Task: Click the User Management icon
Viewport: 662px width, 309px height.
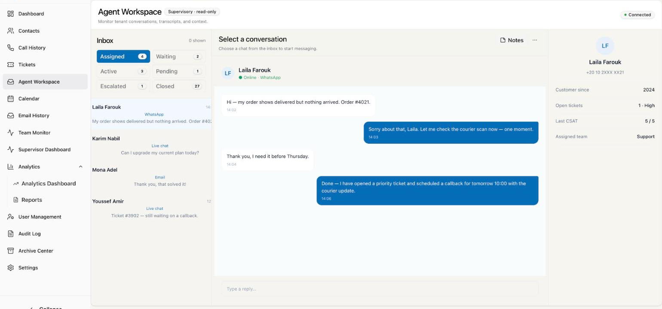Action: click(x=11, y=217)
